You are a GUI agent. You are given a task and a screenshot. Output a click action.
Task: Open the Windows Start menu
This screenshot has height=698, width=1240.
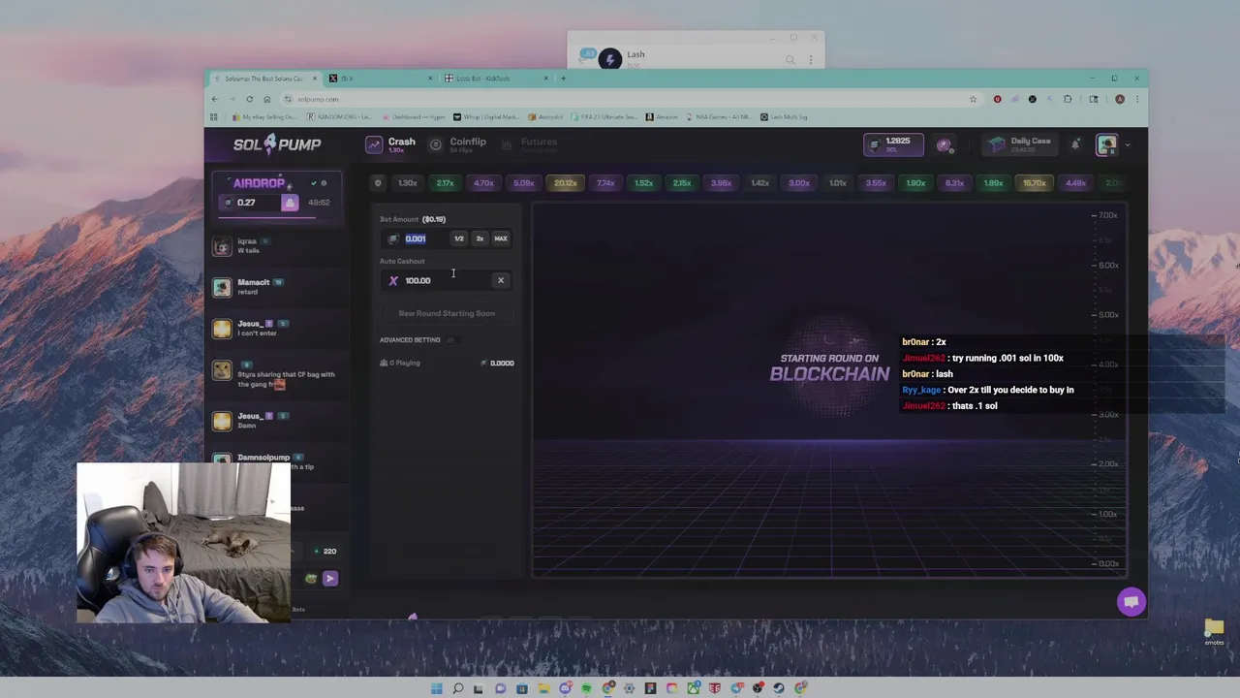coord(436,688)
